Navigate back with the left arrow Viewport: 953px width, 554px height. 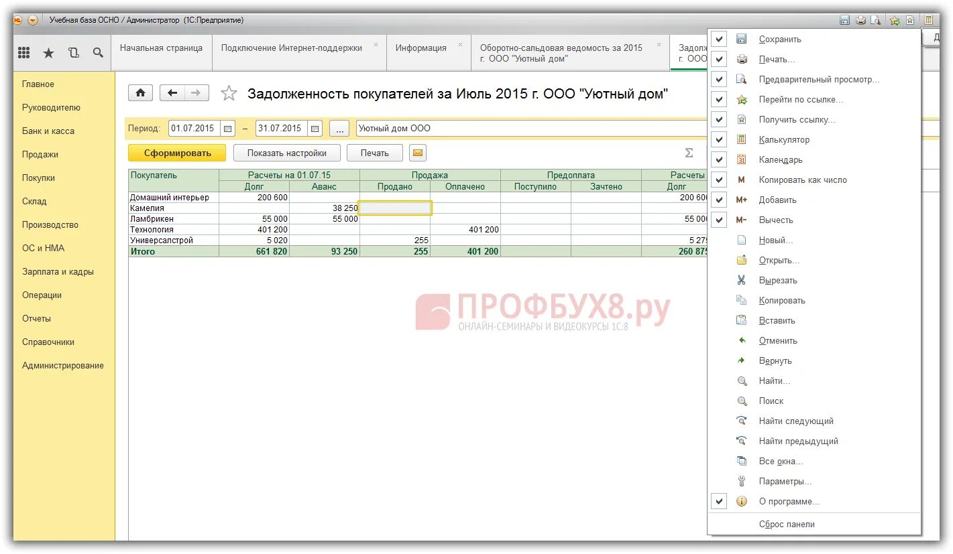pyautogui.click(x=172, y=93)
